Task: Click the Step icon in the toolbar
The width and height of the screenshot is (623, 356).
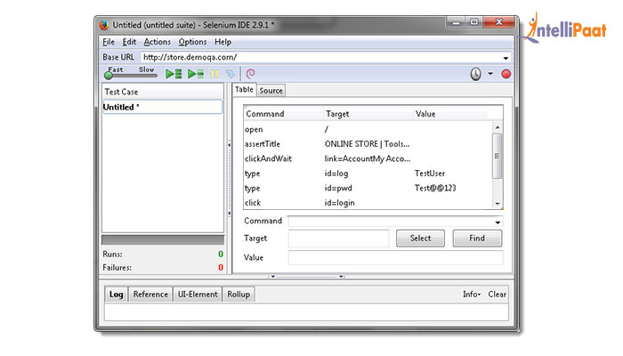Action: (231, 74)
